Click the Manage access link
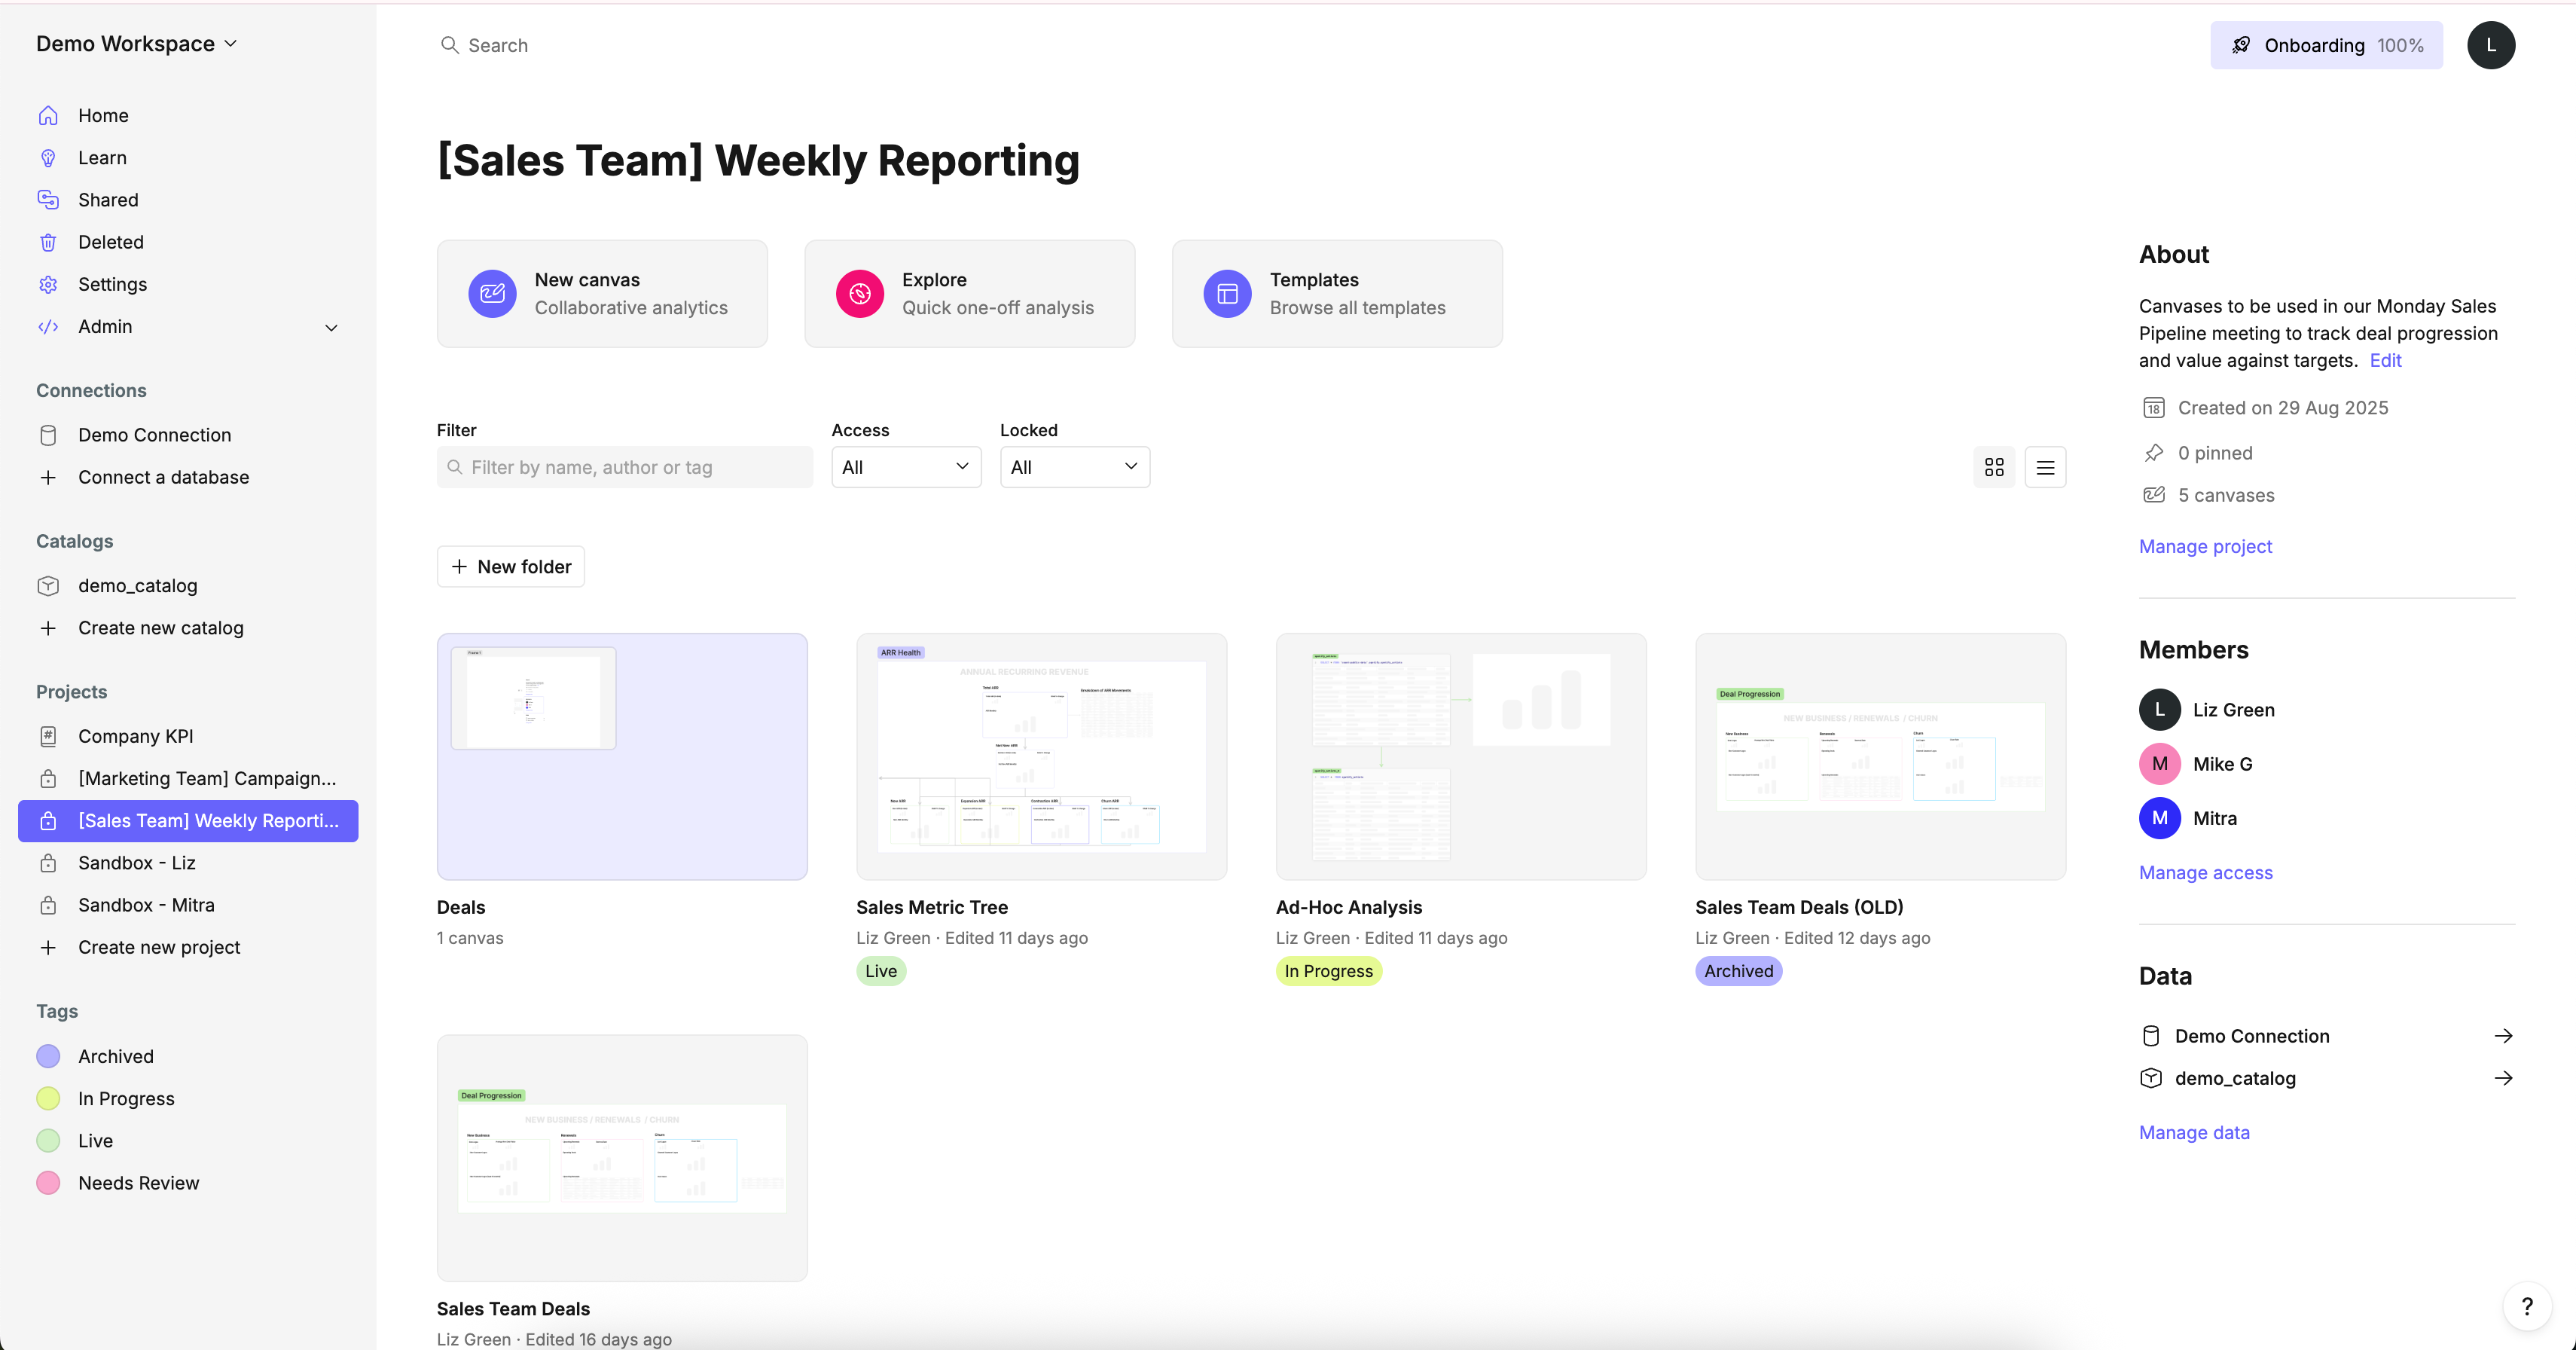The height and width of the screenshot is (1350, 2576). point(2205,873)
